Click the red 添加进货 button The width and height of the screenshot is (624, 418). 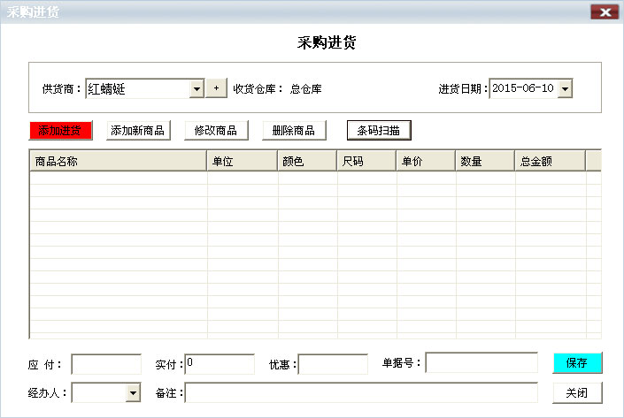(x=60, y=130)
